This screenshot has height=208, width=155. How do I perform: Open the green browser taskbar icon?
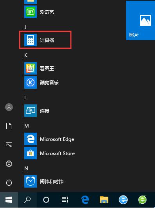point(142,200)
